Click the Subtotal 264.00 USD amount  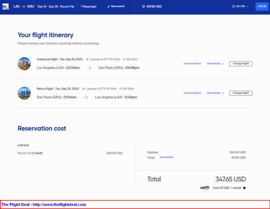pyautogui.click(x=237, y=152)
